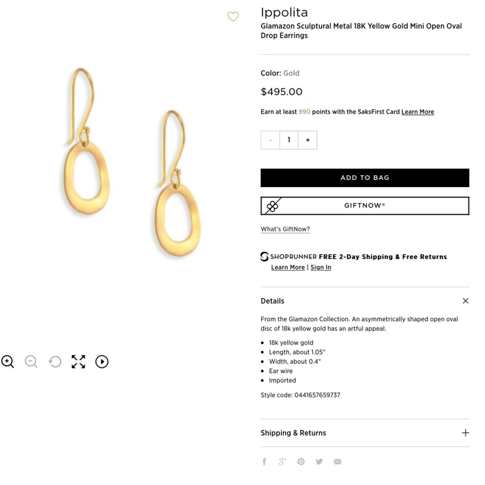Add item to wishlist with the heart
Screen dimensions: 485x485
point(233,16)
